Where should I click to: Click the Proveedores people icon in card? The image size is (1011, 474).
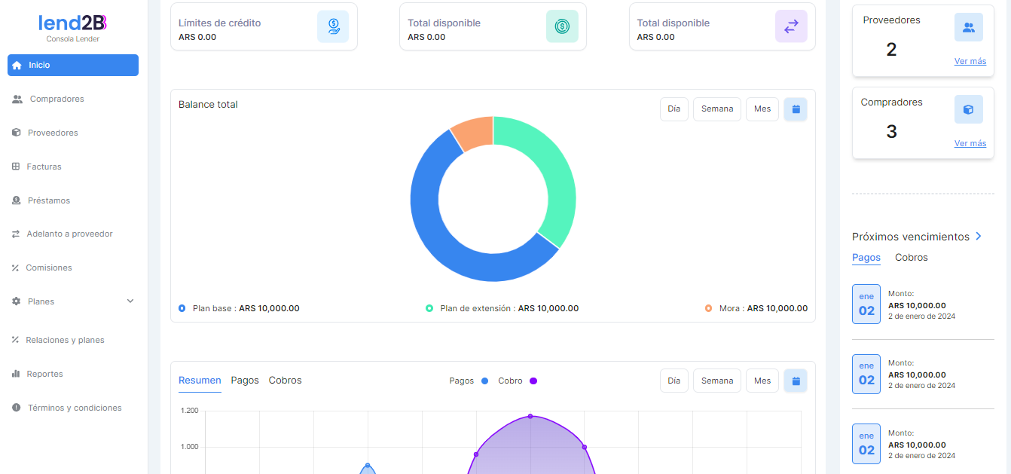(x=969, y=27)
